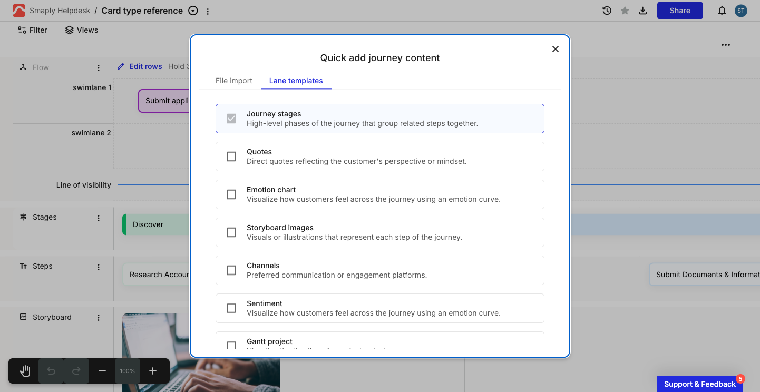The image size is (760, 392).
Task: Zoom in with the plus button
Action: (x=153, y=371)
